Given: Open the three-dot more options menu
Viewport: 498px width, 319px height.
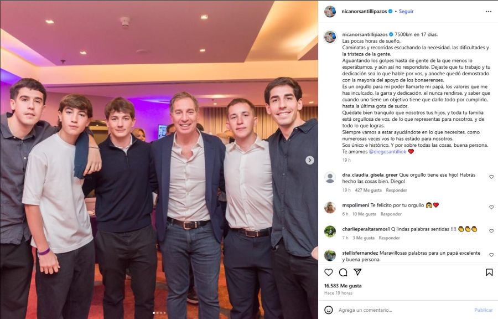Looking at the screenshot, I should point(488,11).
